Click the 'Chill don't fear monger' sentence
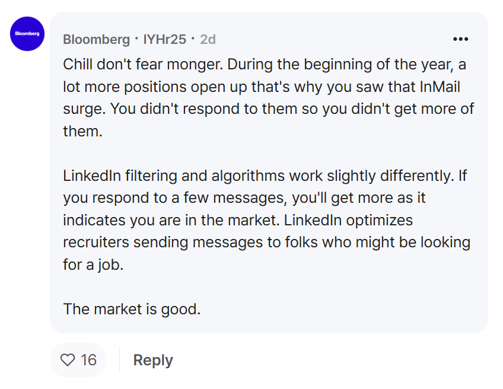Image resolution: width=503 pixels, height=389 pixels. 143,65
